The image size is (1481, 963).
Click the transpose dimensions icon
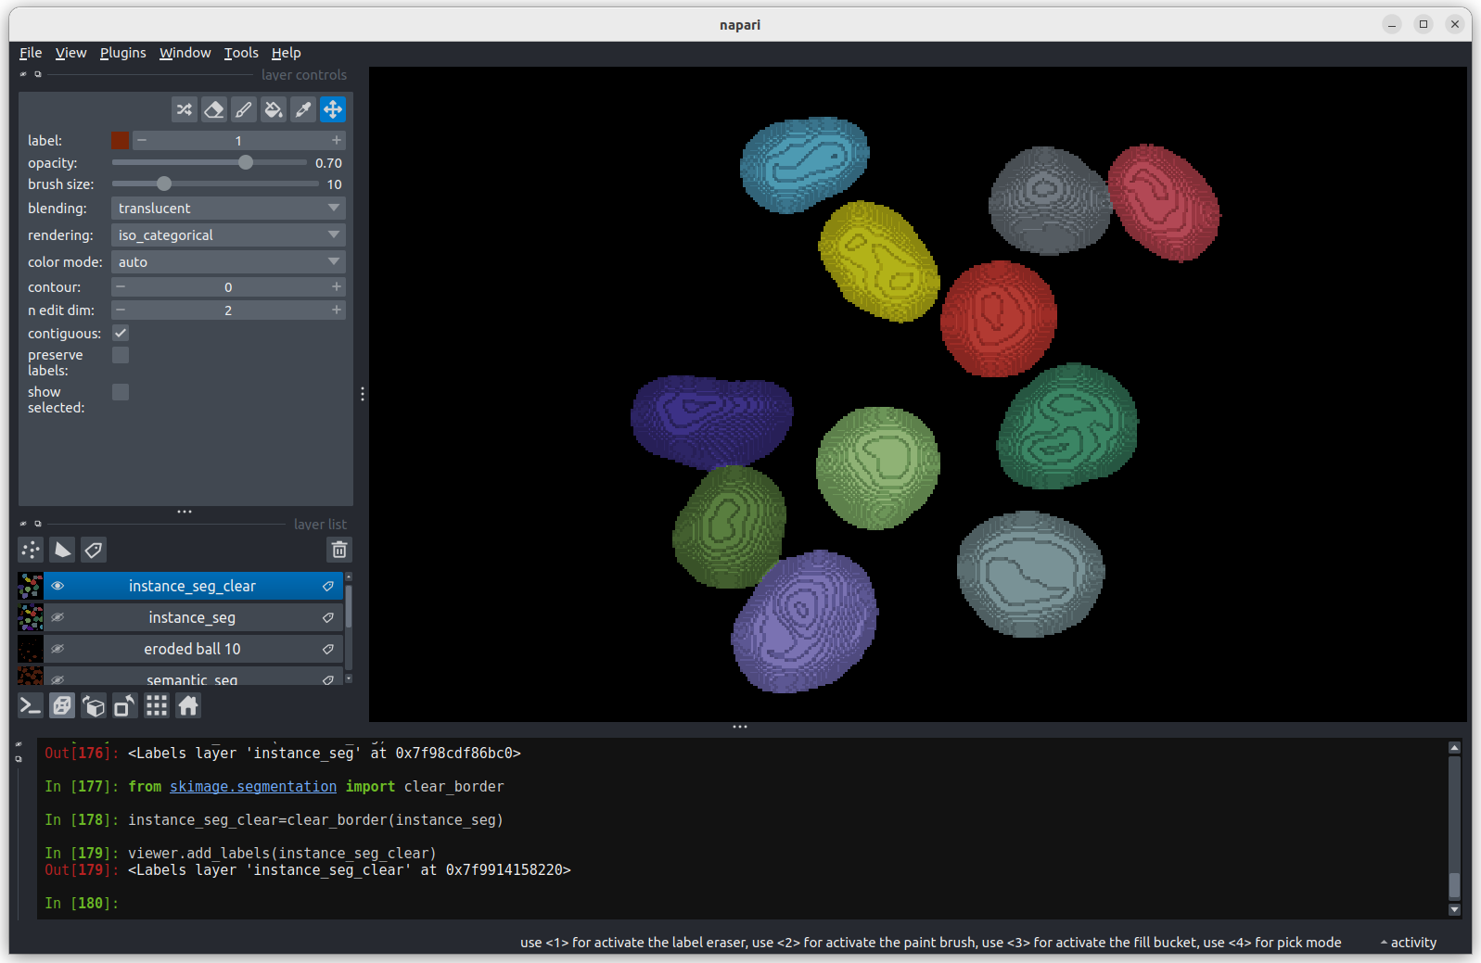tap(125, 706)
